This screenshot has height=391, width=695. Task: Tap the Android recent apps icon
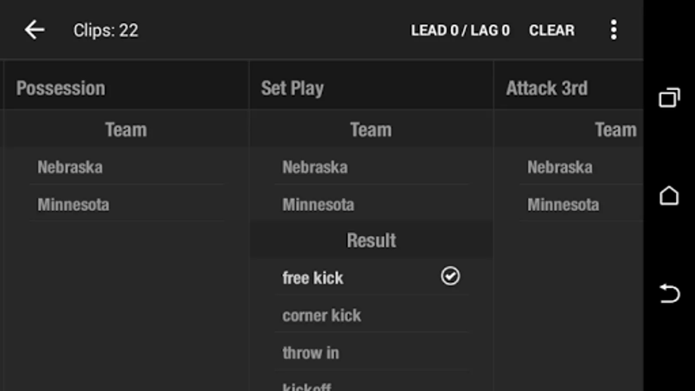click(669, 97)
